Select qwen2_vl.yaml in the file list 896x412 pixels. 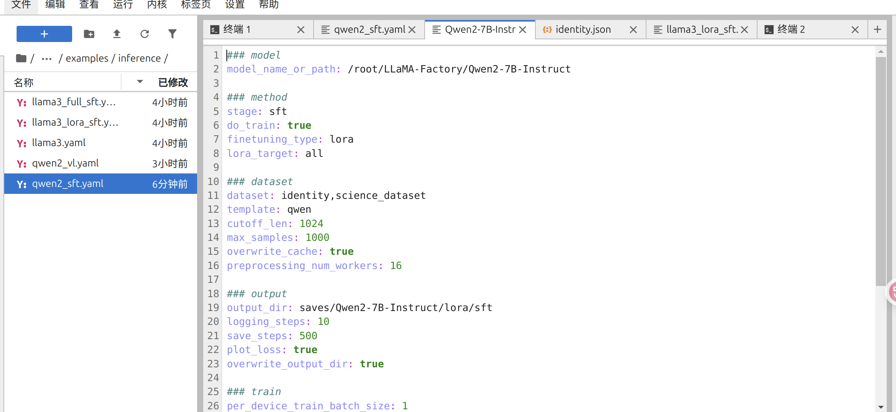coord(65,163)
